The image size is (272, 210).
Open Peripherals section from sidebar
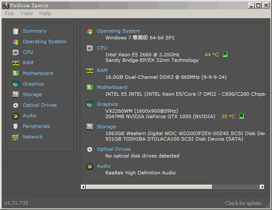[36, 126]
